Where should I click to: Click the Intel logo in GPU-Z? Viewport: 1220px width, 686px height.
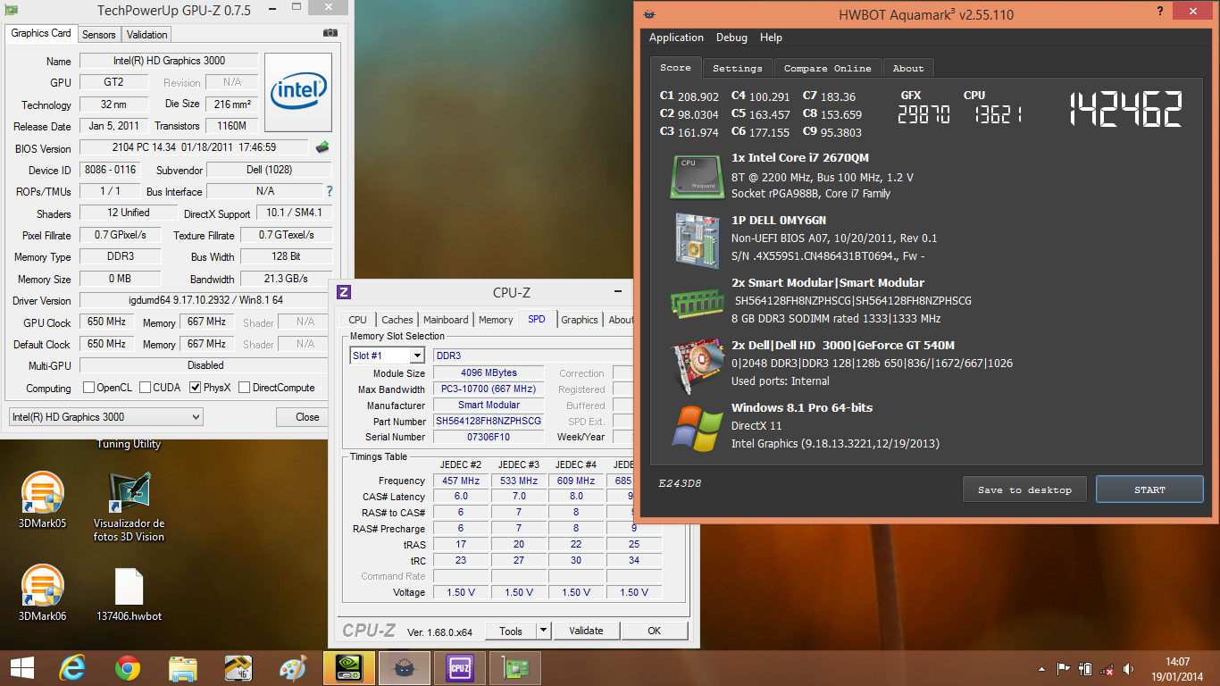pos(298,93)
